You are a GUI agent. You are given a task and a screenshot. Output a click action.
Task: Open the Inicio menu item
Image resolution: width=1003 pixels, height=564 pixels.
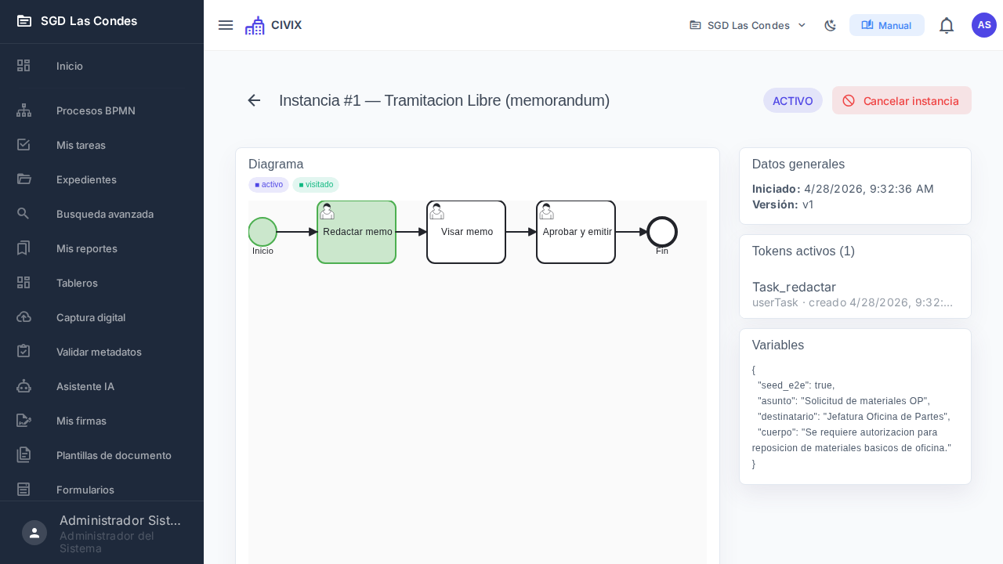[102, 66]
